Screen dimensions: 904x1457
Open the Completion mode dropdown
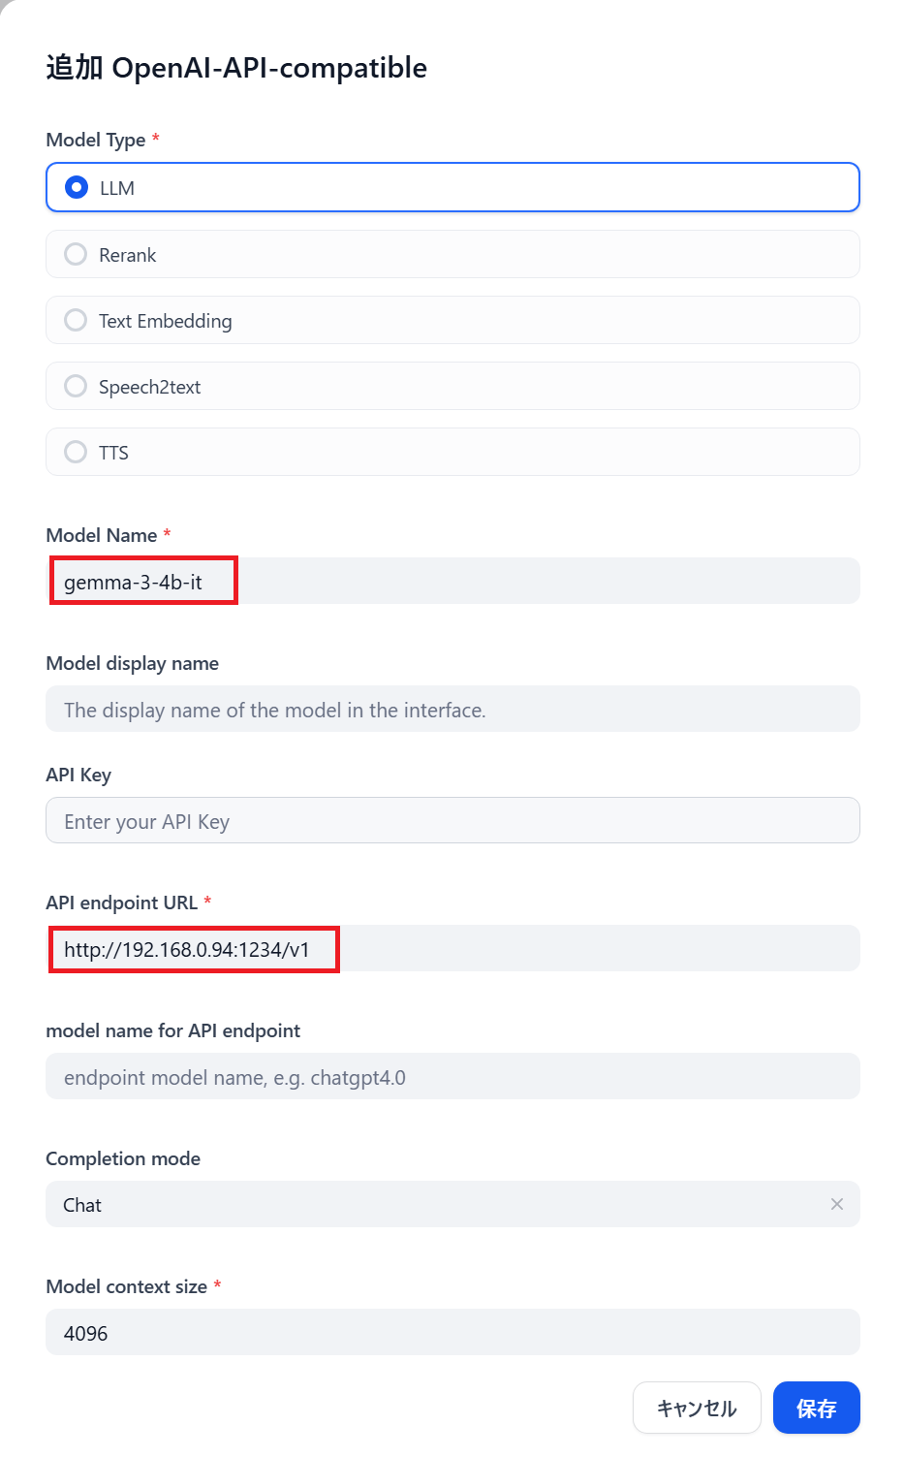pos(436,1204)
